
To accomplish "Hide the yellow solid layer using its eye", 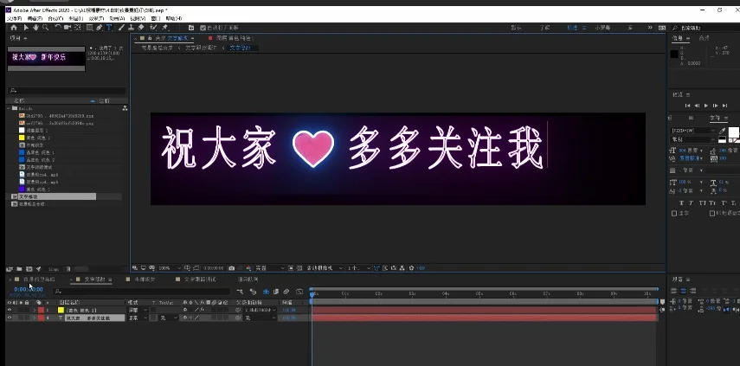I will click(10, 309).
